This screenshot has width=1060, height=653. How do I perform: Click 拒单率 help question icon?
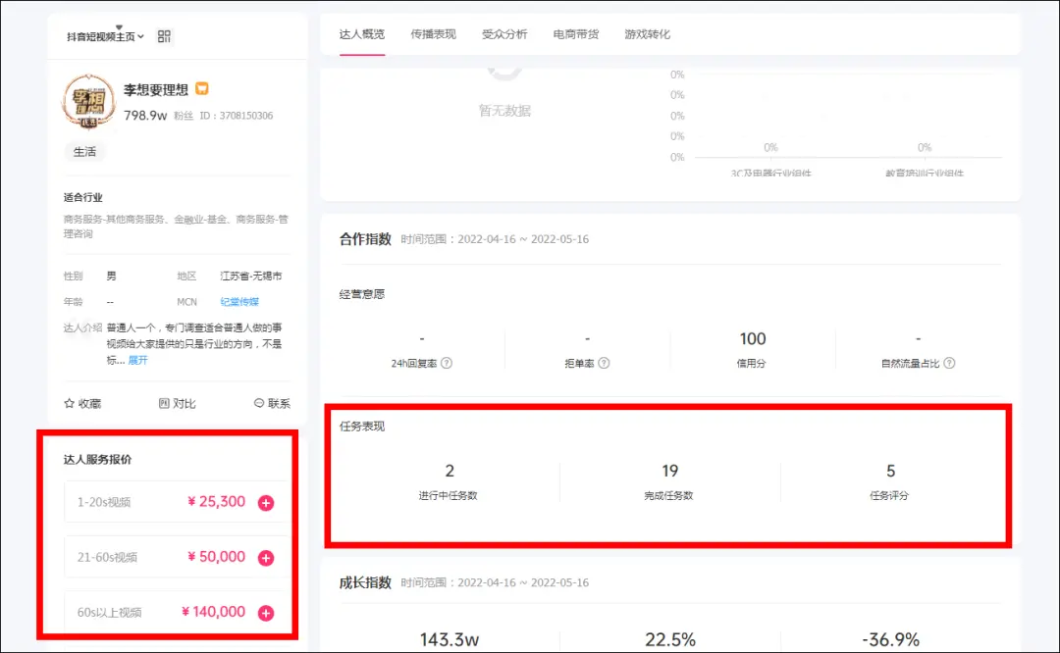(x=604, y=363)
